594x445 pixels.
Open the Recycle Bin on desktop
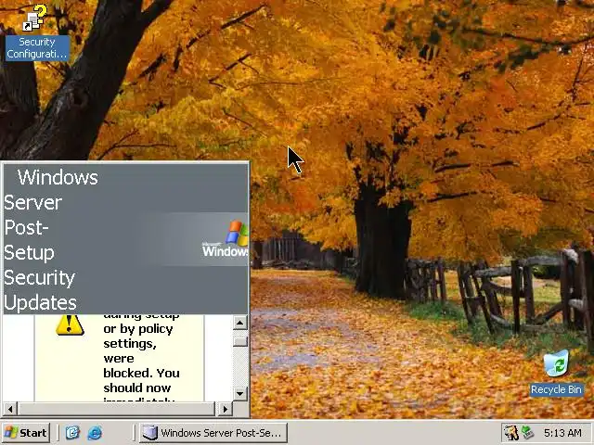point(556,373)
